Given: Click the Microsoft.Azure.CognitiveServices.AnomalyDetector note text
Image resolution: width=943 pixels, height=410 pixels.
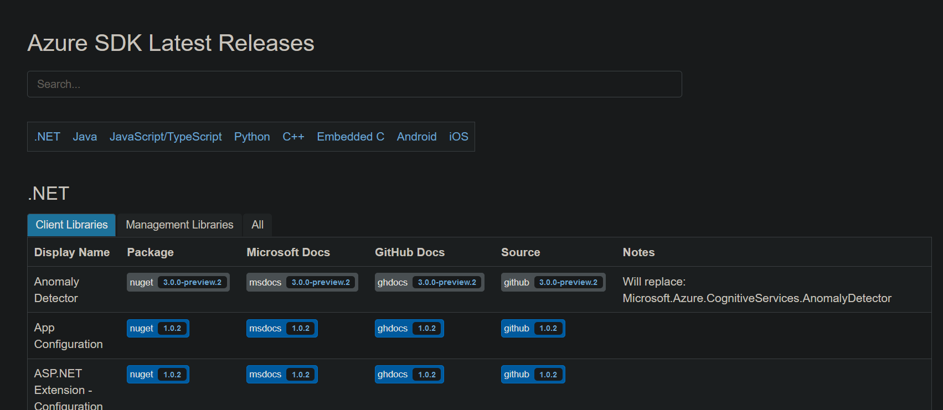Looking at the screenshot, I should tap(757, 298).
